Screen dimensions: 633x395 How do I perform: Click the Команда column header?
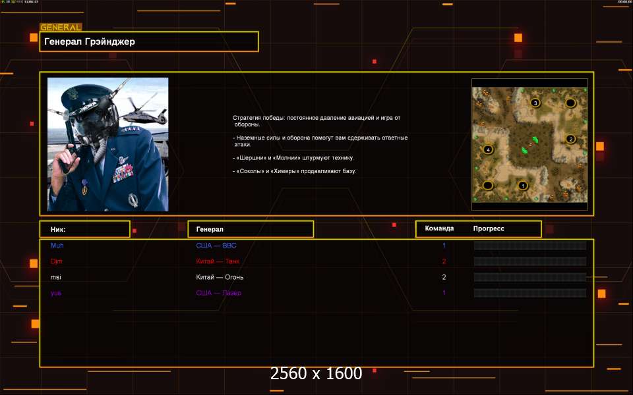point(439,229)
